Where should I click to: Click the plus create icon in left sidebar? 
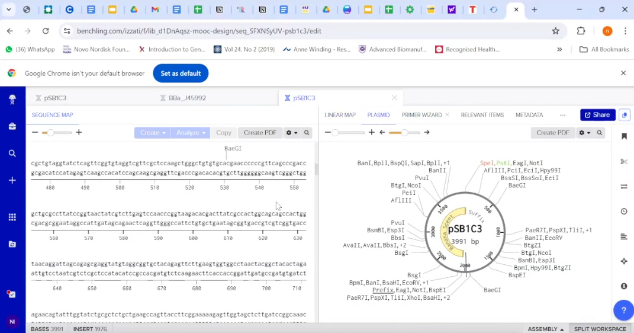point(12,180)
